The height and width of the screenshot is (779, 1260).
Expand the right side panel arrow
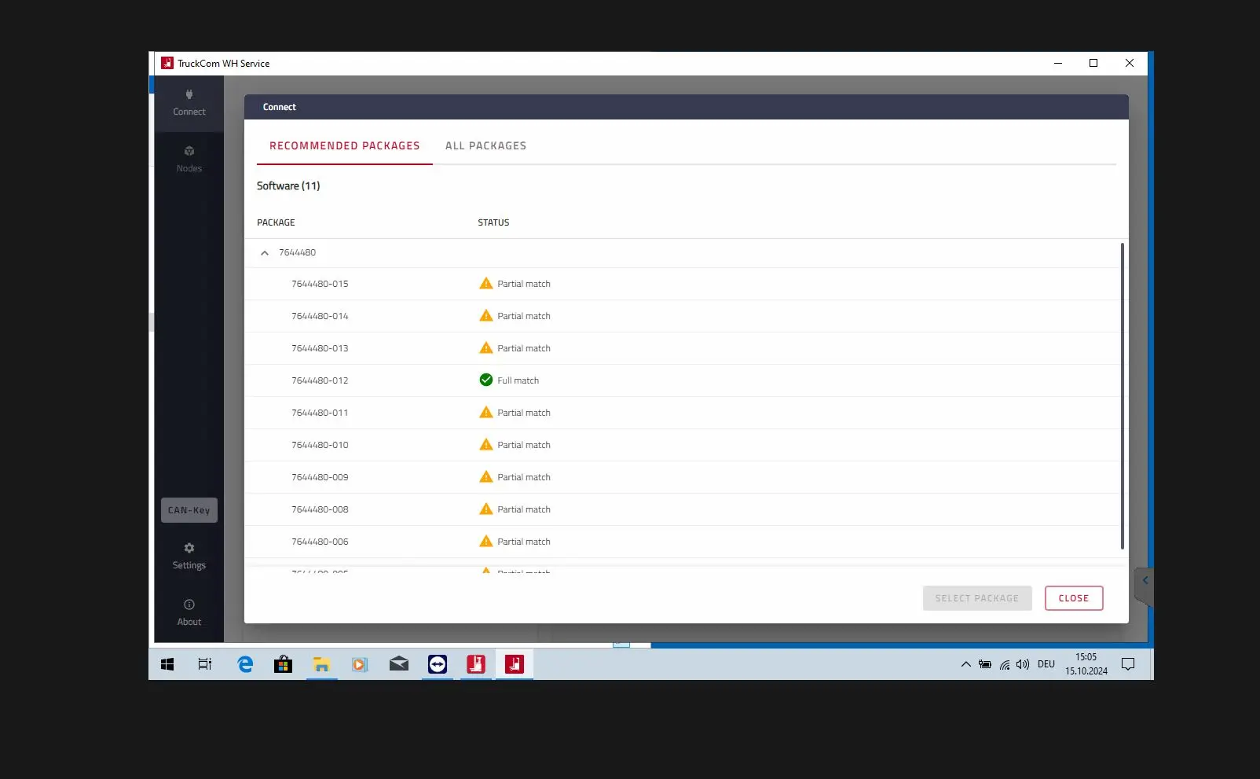1145,581
